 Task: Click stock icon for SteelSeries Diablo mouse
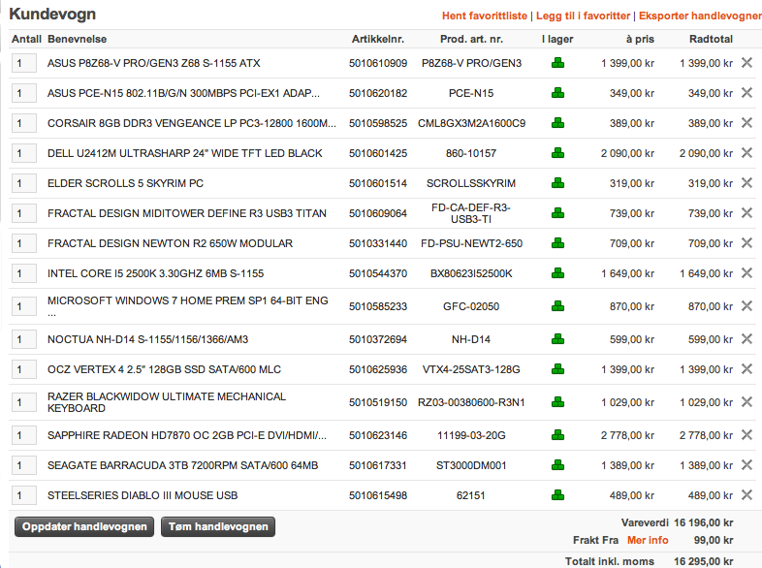(x=557, y=495)
